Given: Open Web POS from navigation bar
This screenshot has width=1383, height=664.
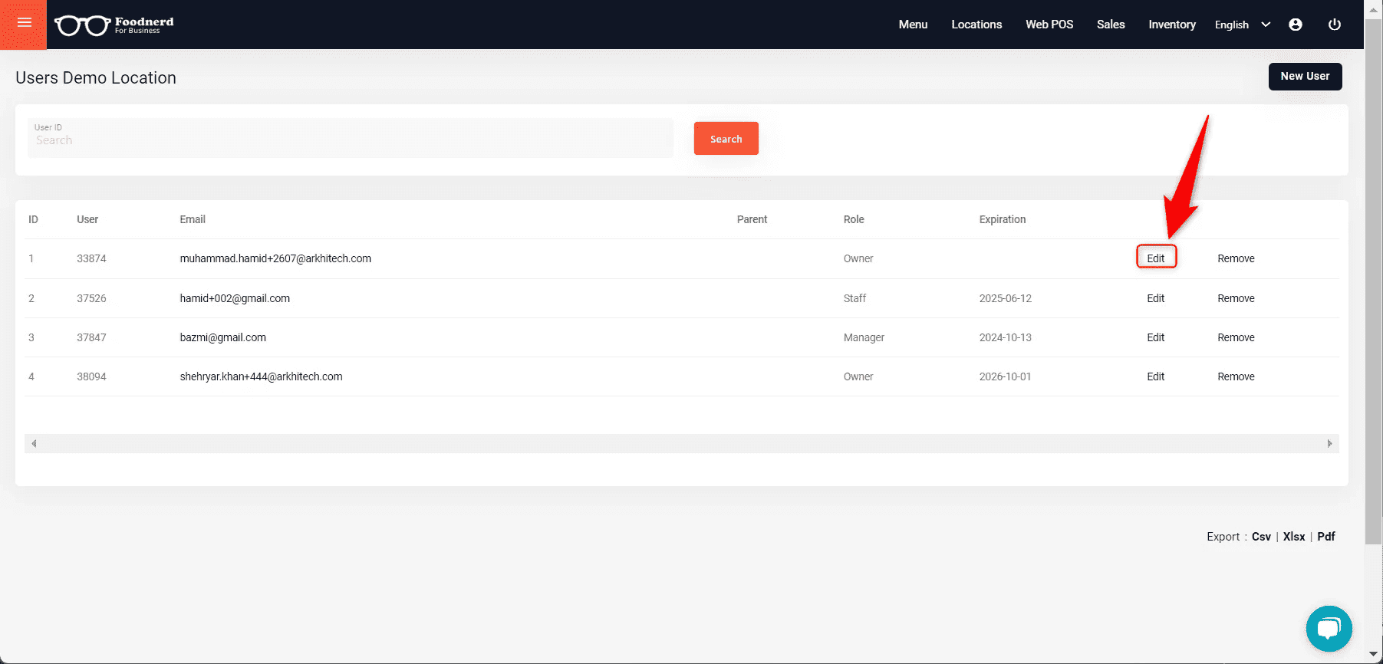Looking at the screenshot, I should click(x=1049, y=25).
